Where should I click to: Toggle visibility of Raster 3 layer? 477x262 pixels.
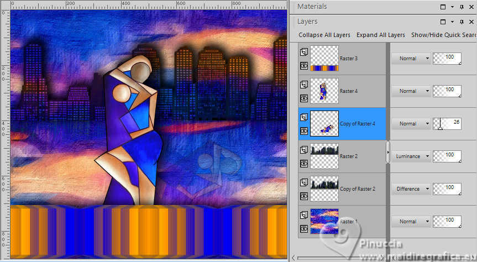click(303, 66)
